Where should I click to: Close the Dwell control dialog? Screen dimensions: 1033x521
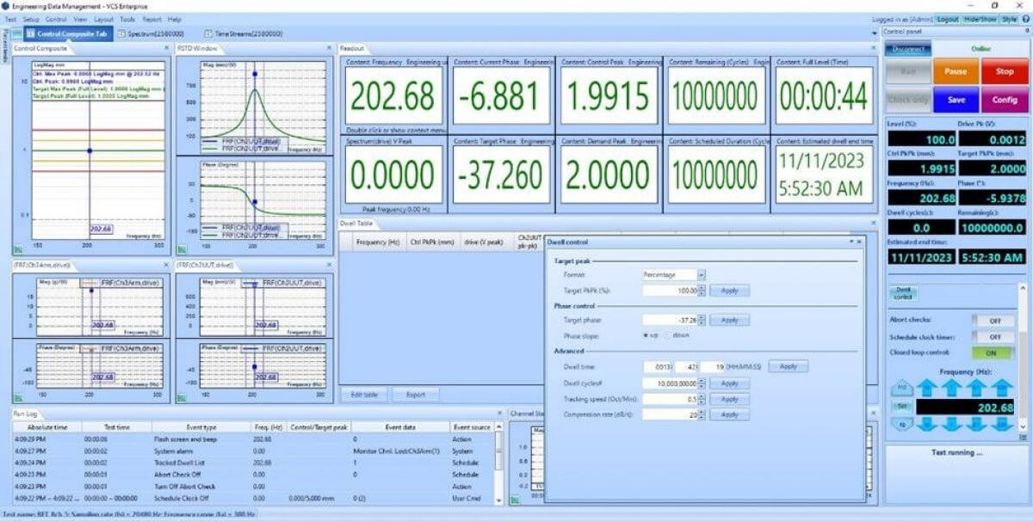(858, 242)
